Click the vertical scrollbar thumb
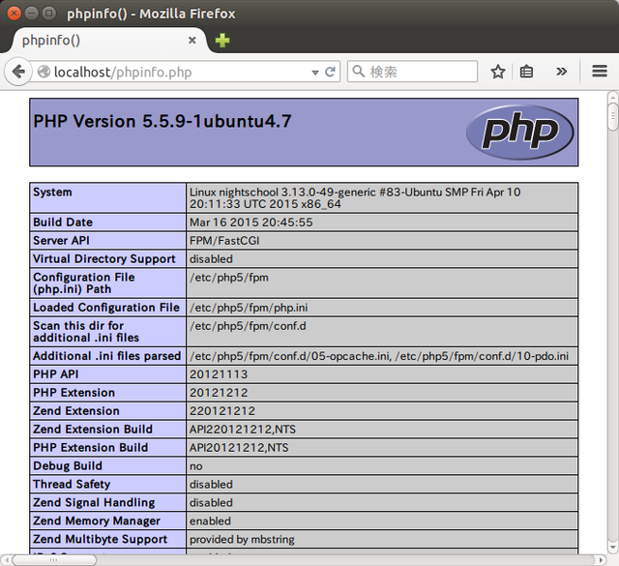This screenshot has height=566, width=619. point(612,116)
